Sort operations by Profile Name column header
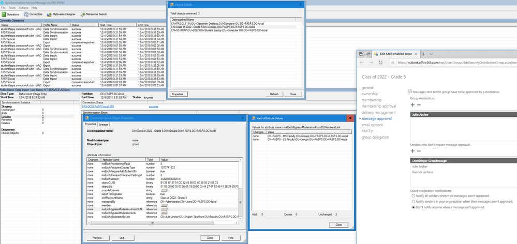This screenshot has height=244, width=517. pyautogui.click(x=56, y=25)
